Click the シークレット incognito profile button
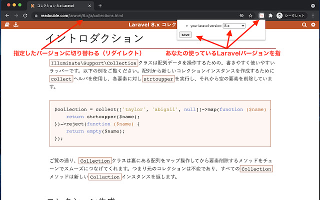The height and width of the screenshot is (200, 320). click(x=290, y=15)
